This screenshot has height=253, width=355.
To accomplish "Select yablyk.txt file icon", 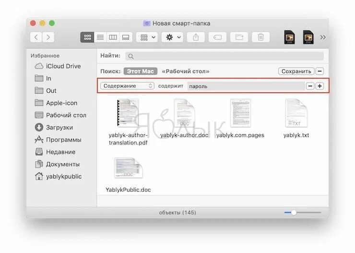I will (296, 113).
